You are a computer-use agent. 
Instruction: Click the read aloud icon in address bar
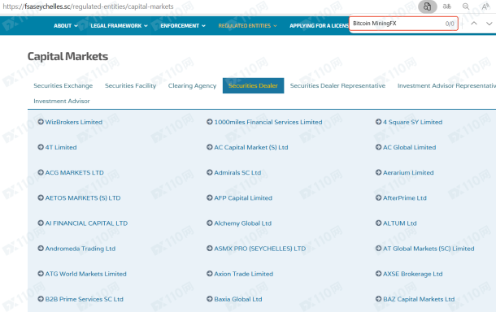point(485,6)
